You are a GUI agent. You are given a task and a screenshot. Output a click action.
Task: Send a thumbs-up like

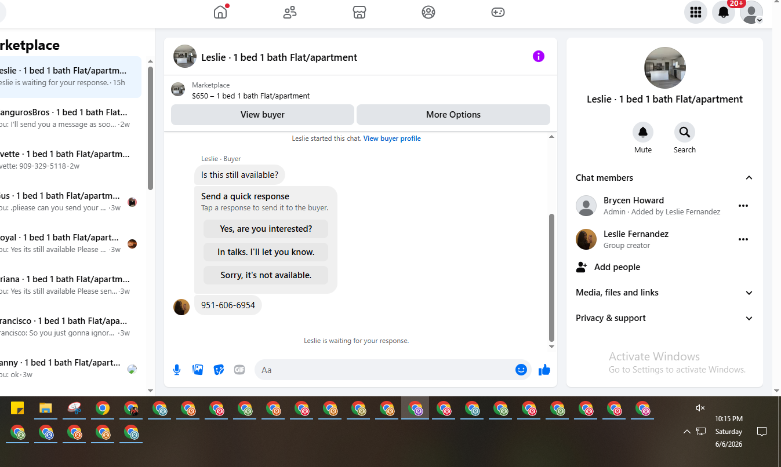click(544, 370)
